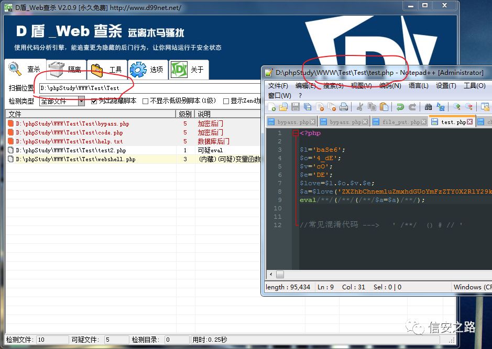Click the horizontal scrollbar left arrow in Notepad++
Viewport: 492px width, 349px height.
(x=271, y=274)
